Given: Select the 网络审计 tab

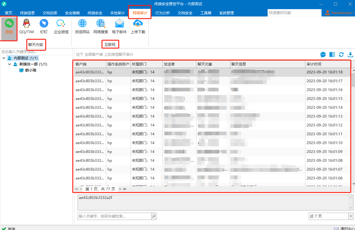Looking at the screenshot, I should tap(140, 13).
